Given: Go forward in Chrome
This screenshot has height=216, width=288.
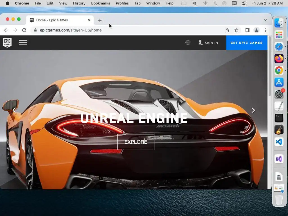Looking at the screenshot, I should pyautogui.click(x=15, y=30).
